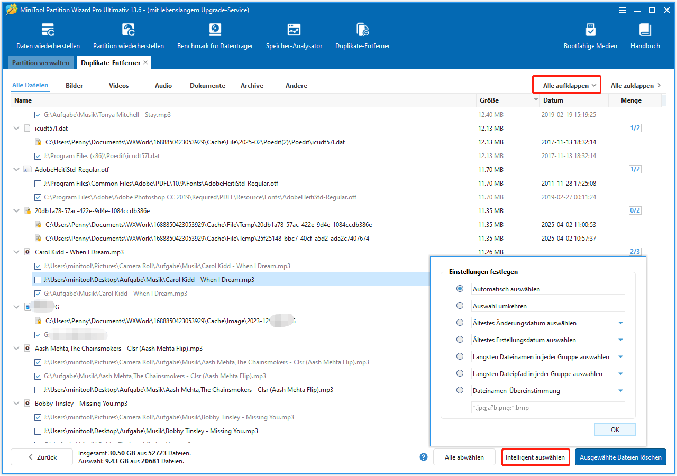Open dropdown arrow for Dateinamen-Übereinstimmung
The image size is (677, 476).
[620, 391]
